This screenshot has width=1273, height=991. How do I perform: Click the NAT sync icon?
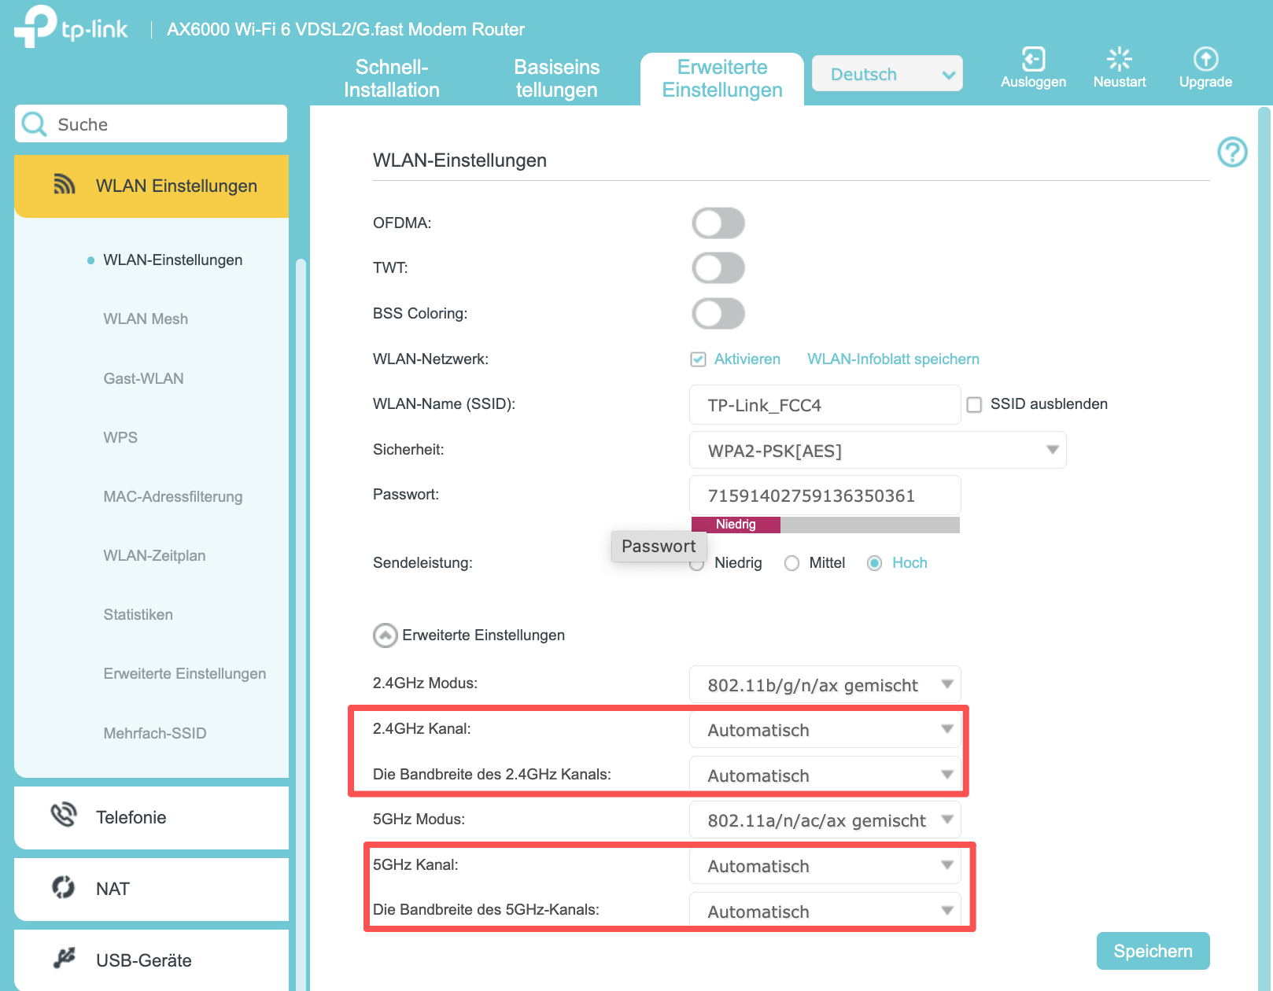pyautogui.click(x=63, y=887)
